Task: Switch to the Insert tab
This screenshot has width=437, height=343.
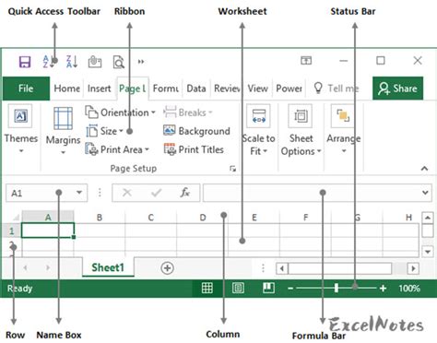Action: point(99,89)
